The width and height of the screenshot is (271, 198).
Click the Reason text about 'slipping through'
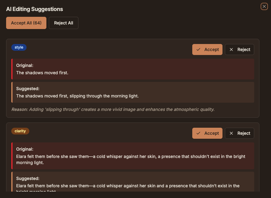113,109
